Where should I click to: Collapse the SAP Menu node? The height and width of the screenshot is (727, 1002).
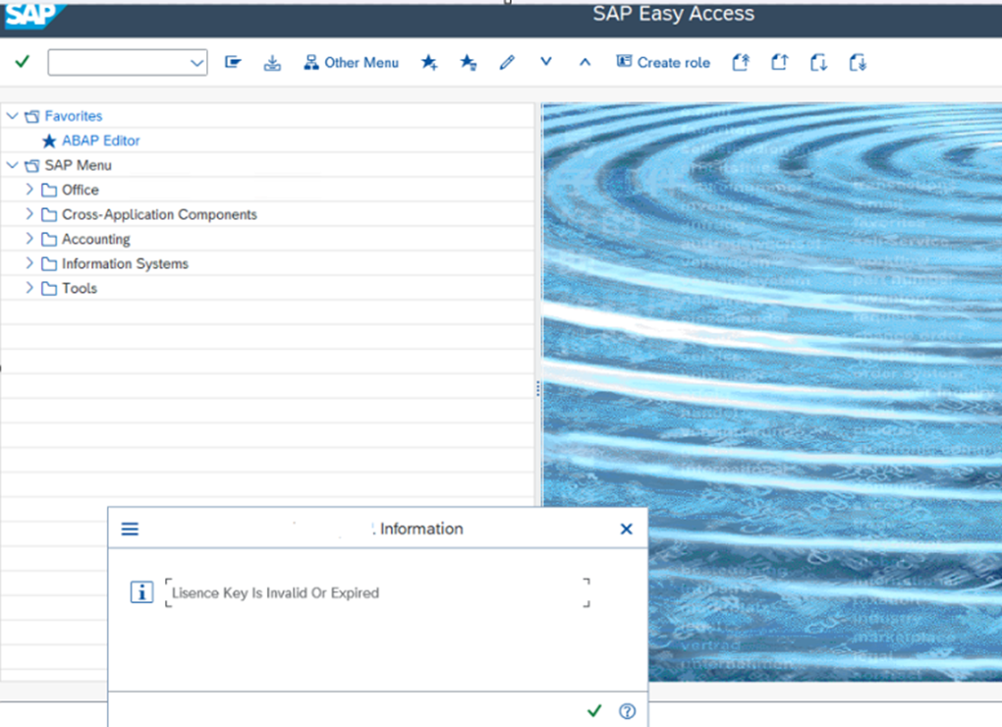pyautogui.click(x=12, y=165)
